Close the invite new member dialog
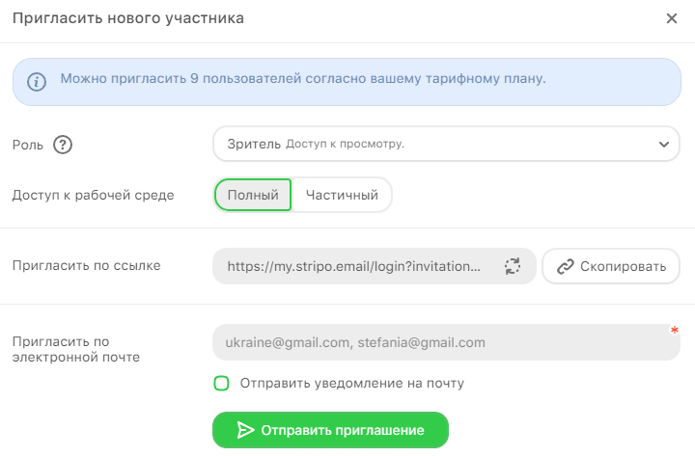This screenshot has width=695, height=456. pos(672,18)
